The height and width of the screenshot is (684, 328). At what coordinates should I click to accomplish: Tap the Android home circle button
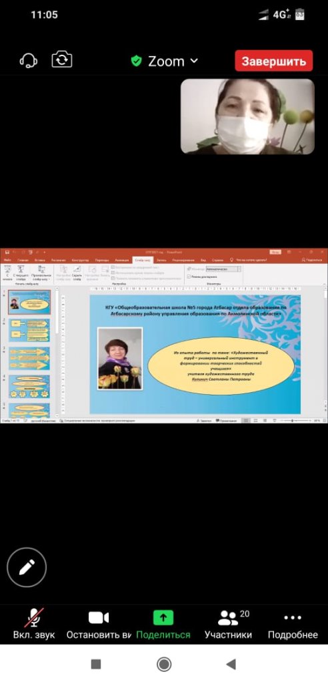pyautogui.click(x=164, y=665)
